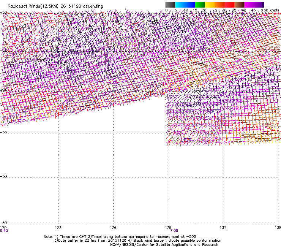Click the latitude label "-60"

[3, 223]
